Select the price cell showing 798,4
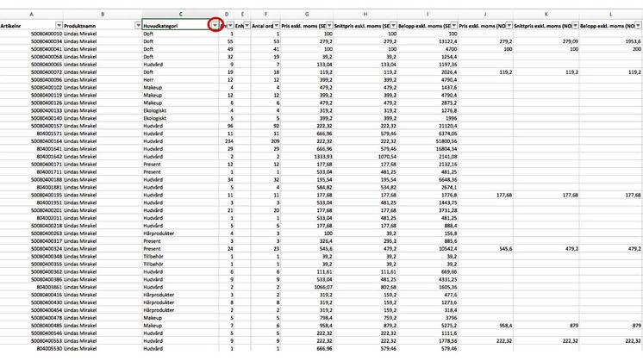Screen dimensions: 643x361 coord(307,318)
